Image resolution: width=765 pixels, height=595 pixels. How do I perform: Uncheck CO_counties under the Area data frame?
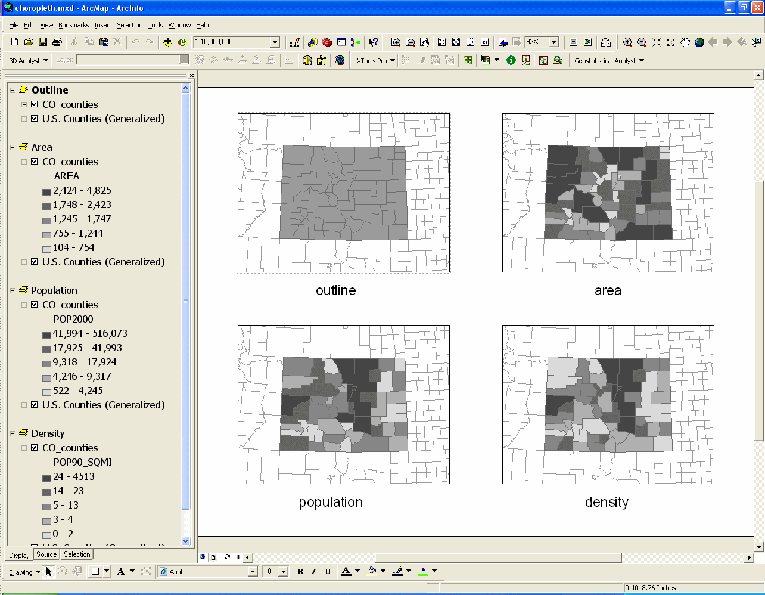35,162
